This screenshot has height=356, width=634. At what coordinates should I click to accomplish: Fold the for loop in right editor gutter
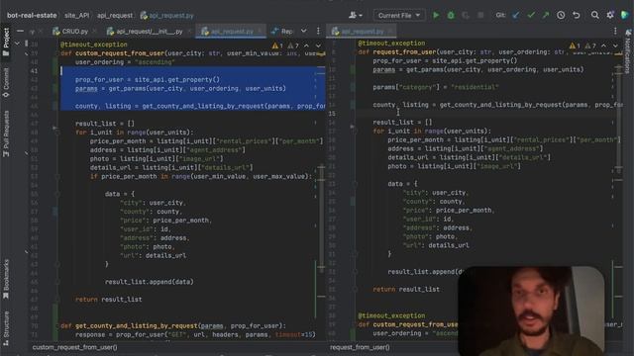point(354,131)
